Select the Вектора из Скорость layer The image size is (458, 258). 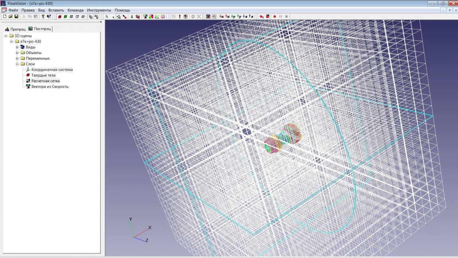50,86
